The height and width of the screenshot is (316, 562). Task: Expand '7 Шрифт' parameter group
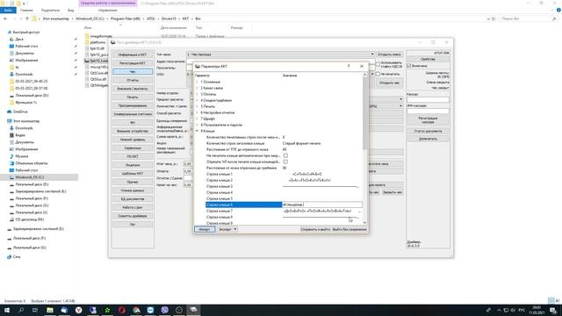(x=197, y=119)
